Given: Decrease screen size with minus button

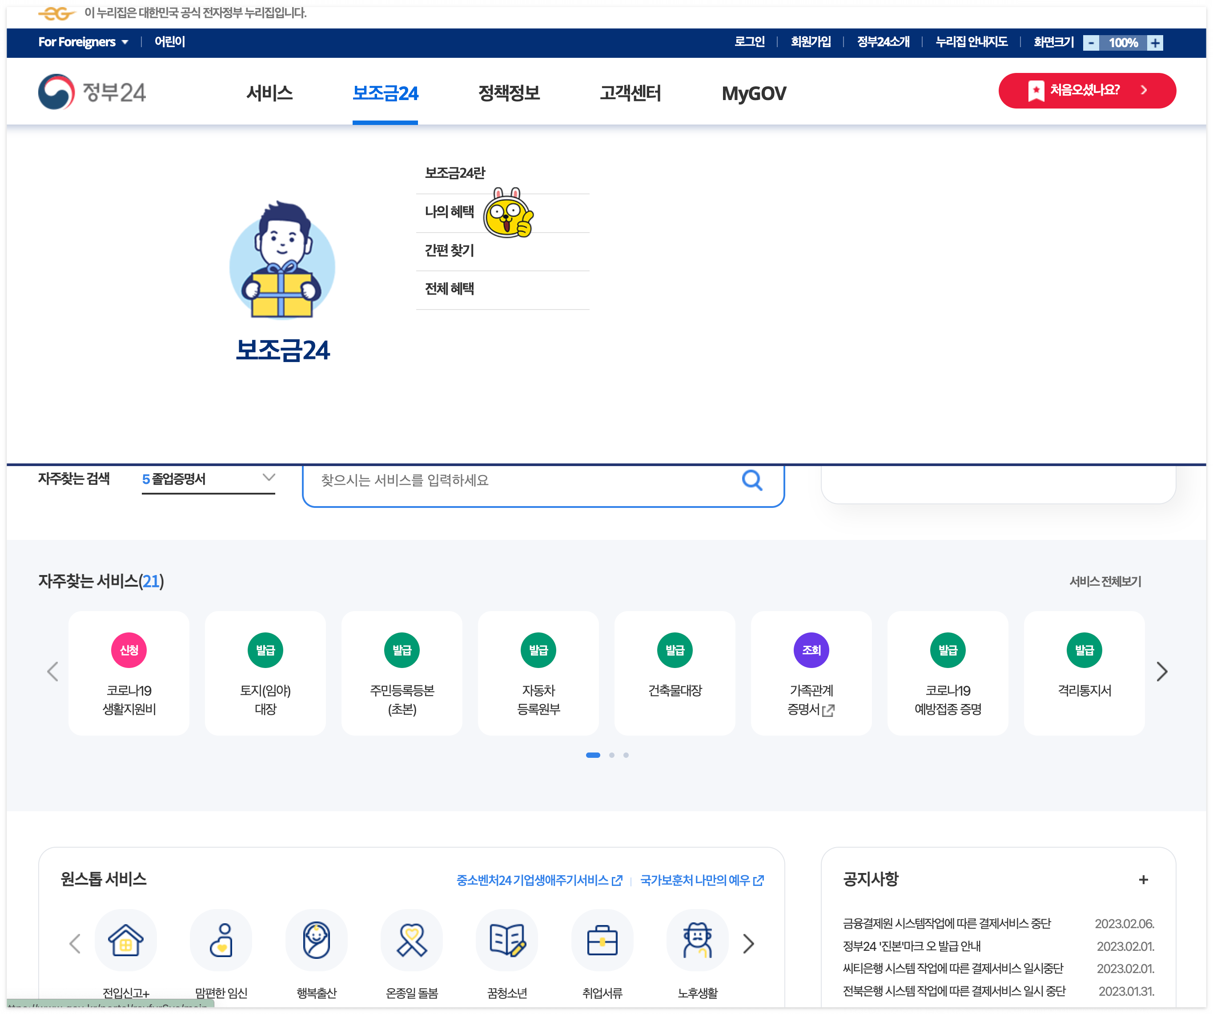Looking at the screenshot, I should [x=1091, y=43].
